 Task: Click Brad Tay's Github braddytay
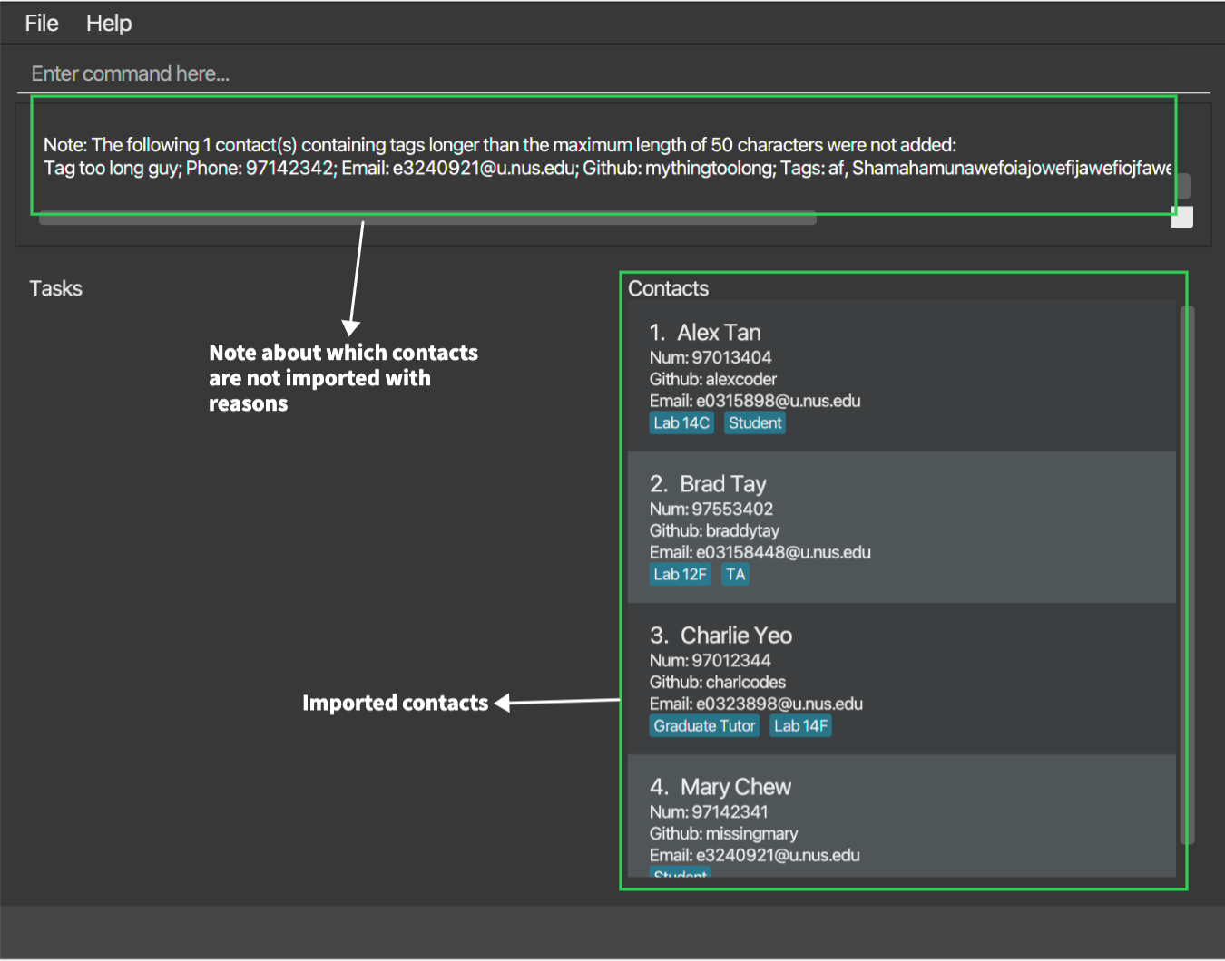click(x=714, y=530)
